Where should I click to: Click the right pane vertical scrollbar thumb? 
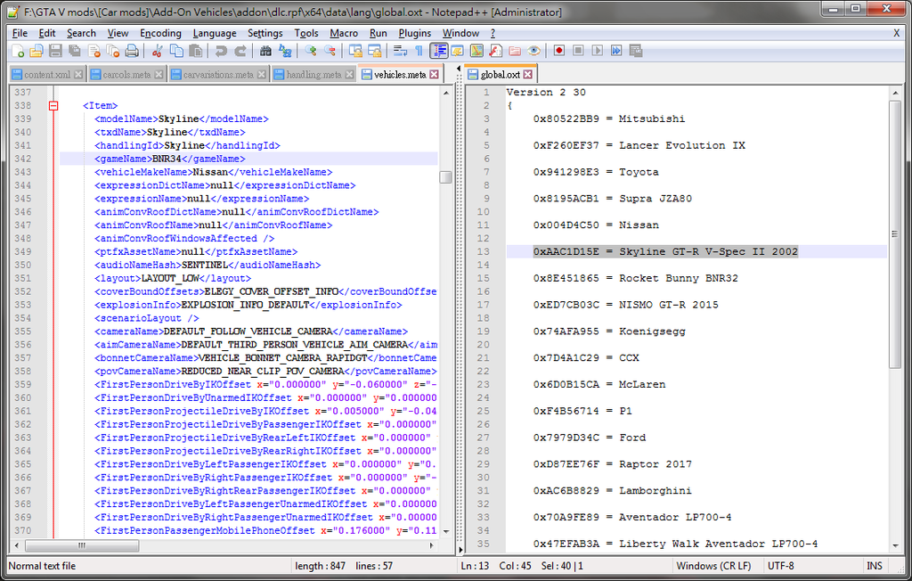coord(894,233)
